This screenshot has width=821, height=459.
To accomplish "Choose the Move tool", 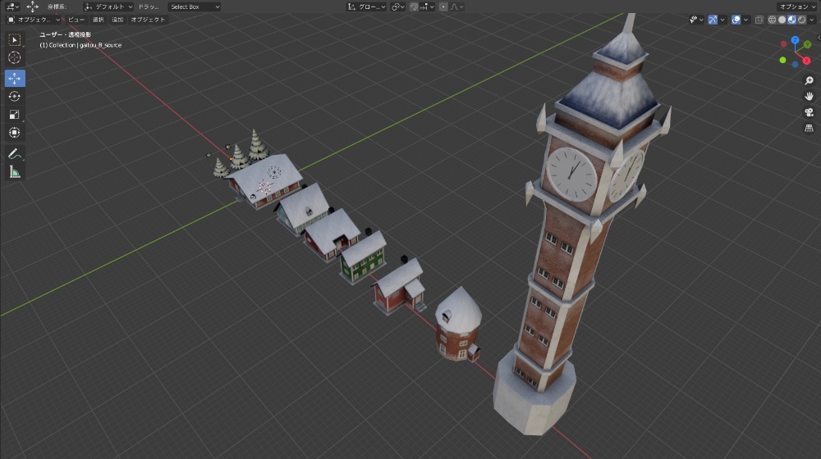I will click(15, 79).
